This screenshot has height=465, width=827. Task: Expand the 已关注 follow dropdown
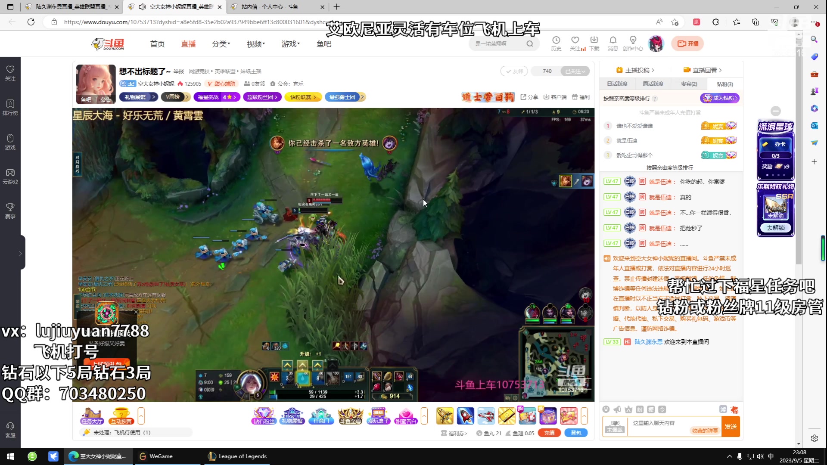pos(575,71)
